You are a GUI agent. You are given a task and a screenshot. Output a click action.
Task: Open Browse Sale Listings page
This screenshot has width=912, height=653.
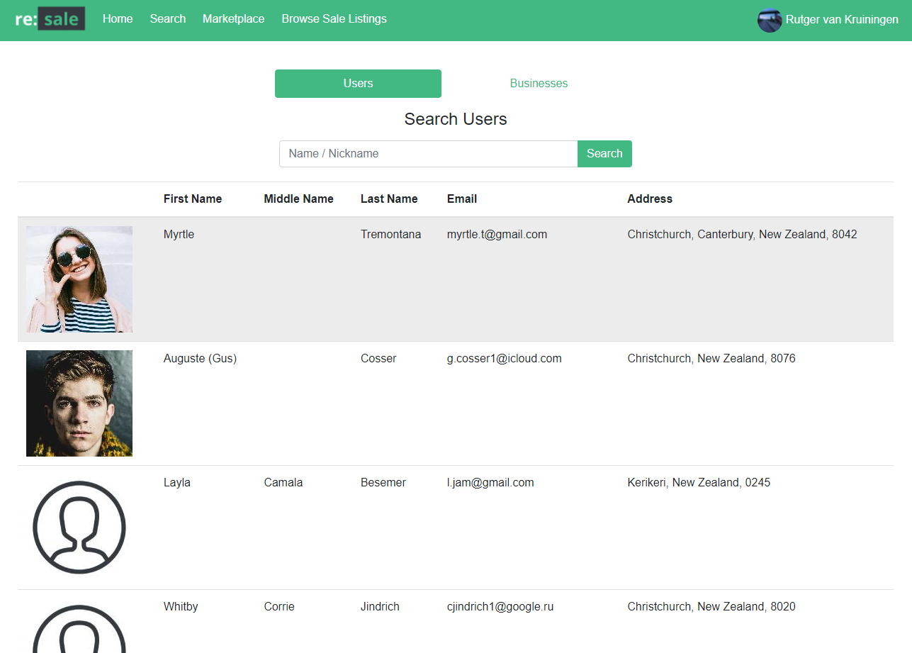pyautogui.click(x=334, y=19)
